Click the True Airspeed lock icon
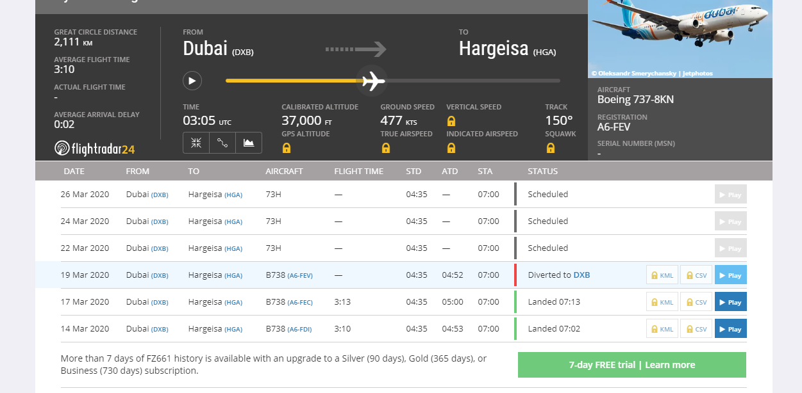This screenshot has height=393, width=802. tap(385, 148)
